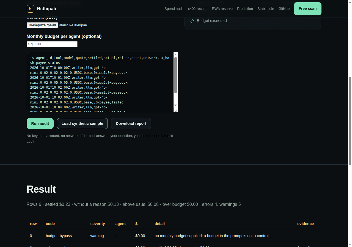Viewport: 352px width, 247px height.
Task: Click the Nidhipati N logo icon
Action: point(30,9)
